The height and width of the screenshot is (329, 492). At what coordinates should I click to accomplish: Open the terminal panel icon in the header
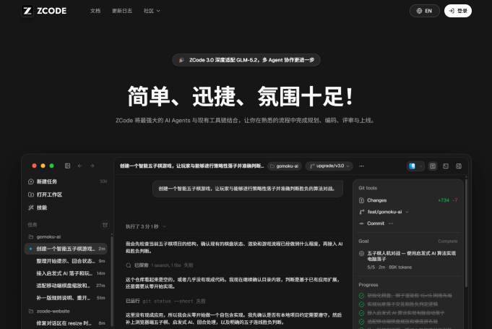pos(446,166)
